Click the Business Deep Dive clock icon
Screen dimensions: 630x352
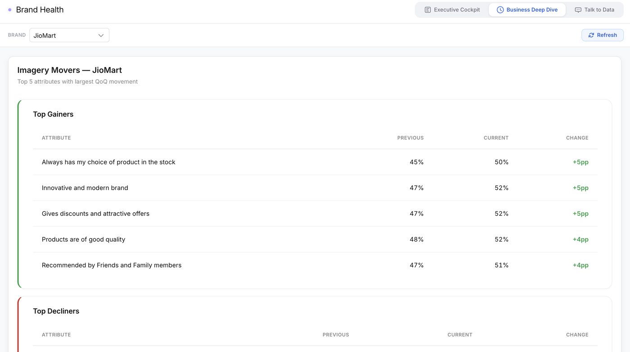[500, 10]
